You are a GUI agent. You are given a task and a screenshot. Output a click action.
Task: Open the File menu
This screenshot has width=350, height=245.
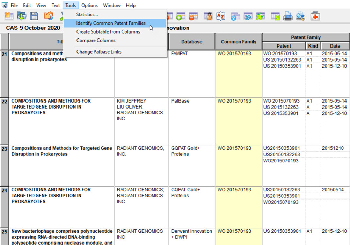coord(14,5)
